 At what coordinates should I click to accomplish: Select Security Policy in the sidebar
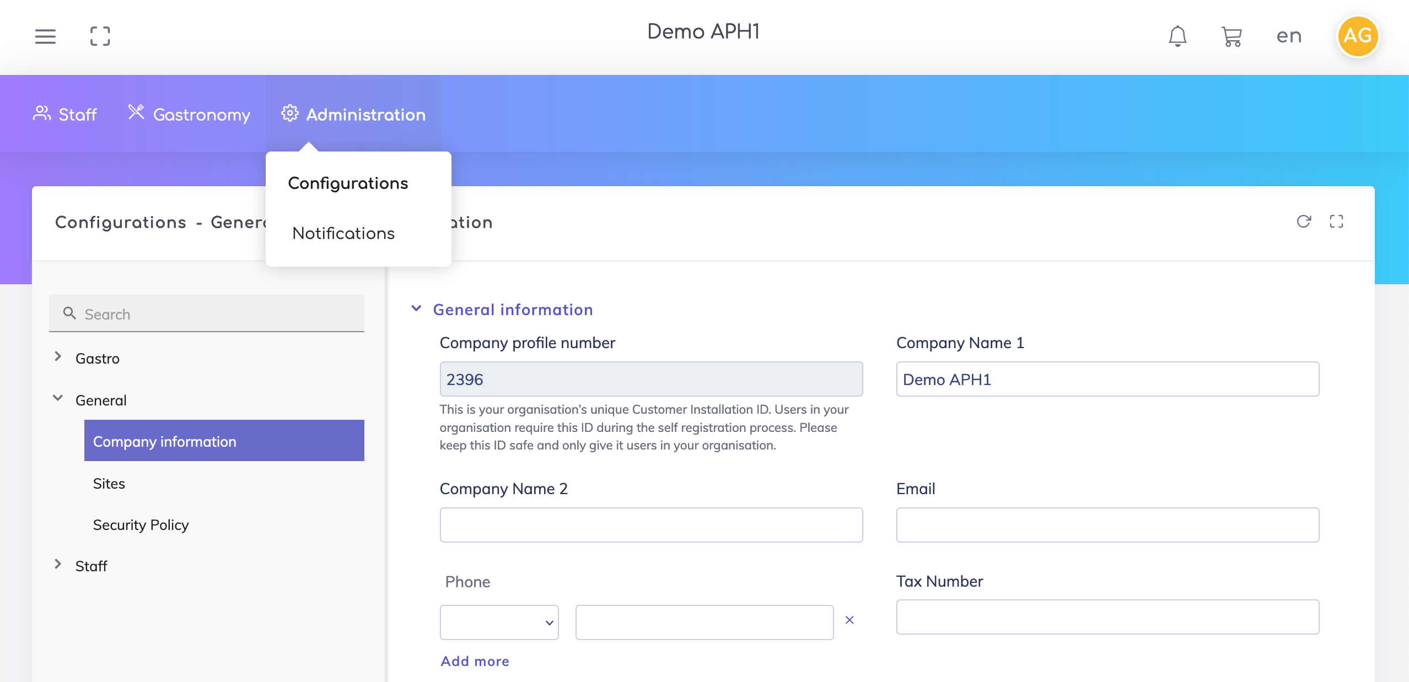point(141,525)
